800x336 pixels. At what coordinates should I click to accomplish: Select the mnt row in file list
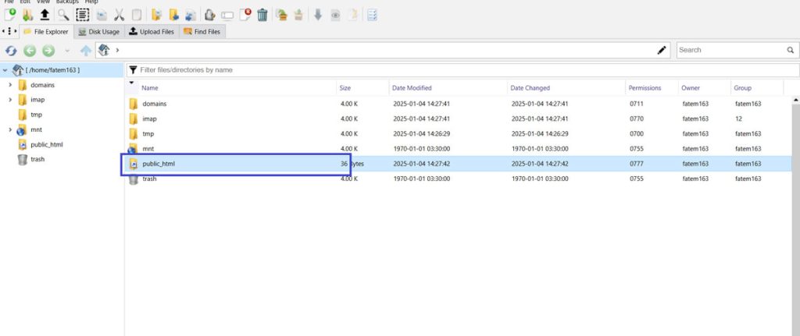pyautogui.click(x=459, y=149)
